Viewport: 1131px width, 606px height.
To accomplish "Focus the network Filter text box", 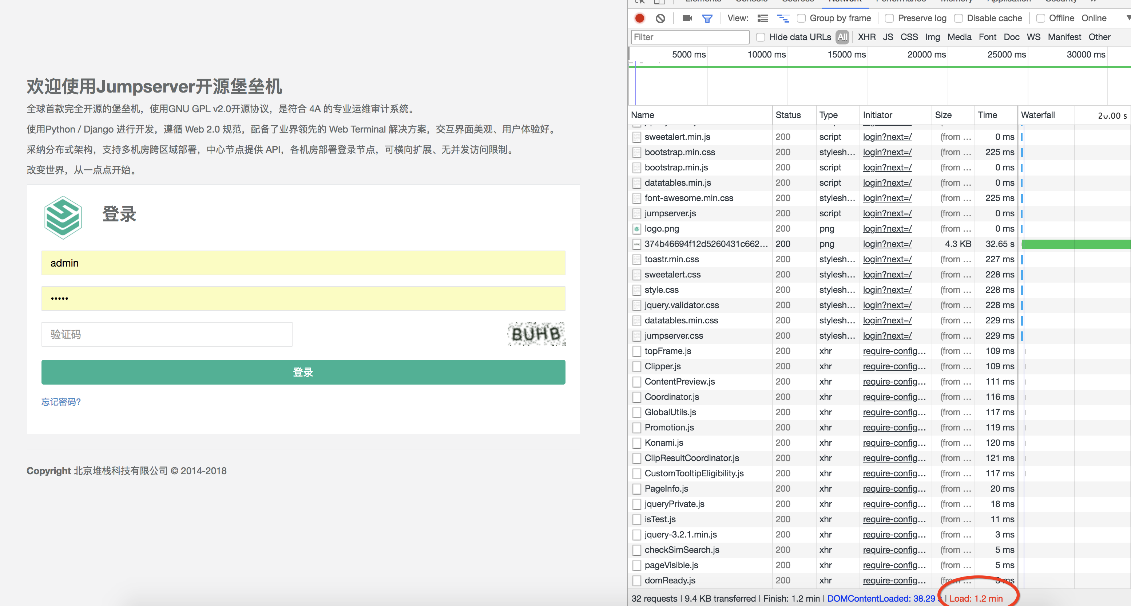I will coord(690,37).
